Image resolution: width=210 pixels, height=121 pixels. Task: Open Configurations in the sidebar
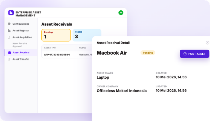(21, 24)
